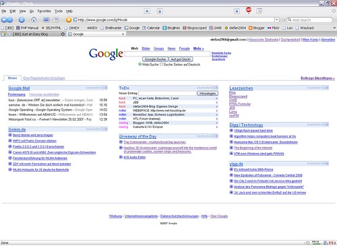Click the Beiträge hinzufügen link

(317, 78)
